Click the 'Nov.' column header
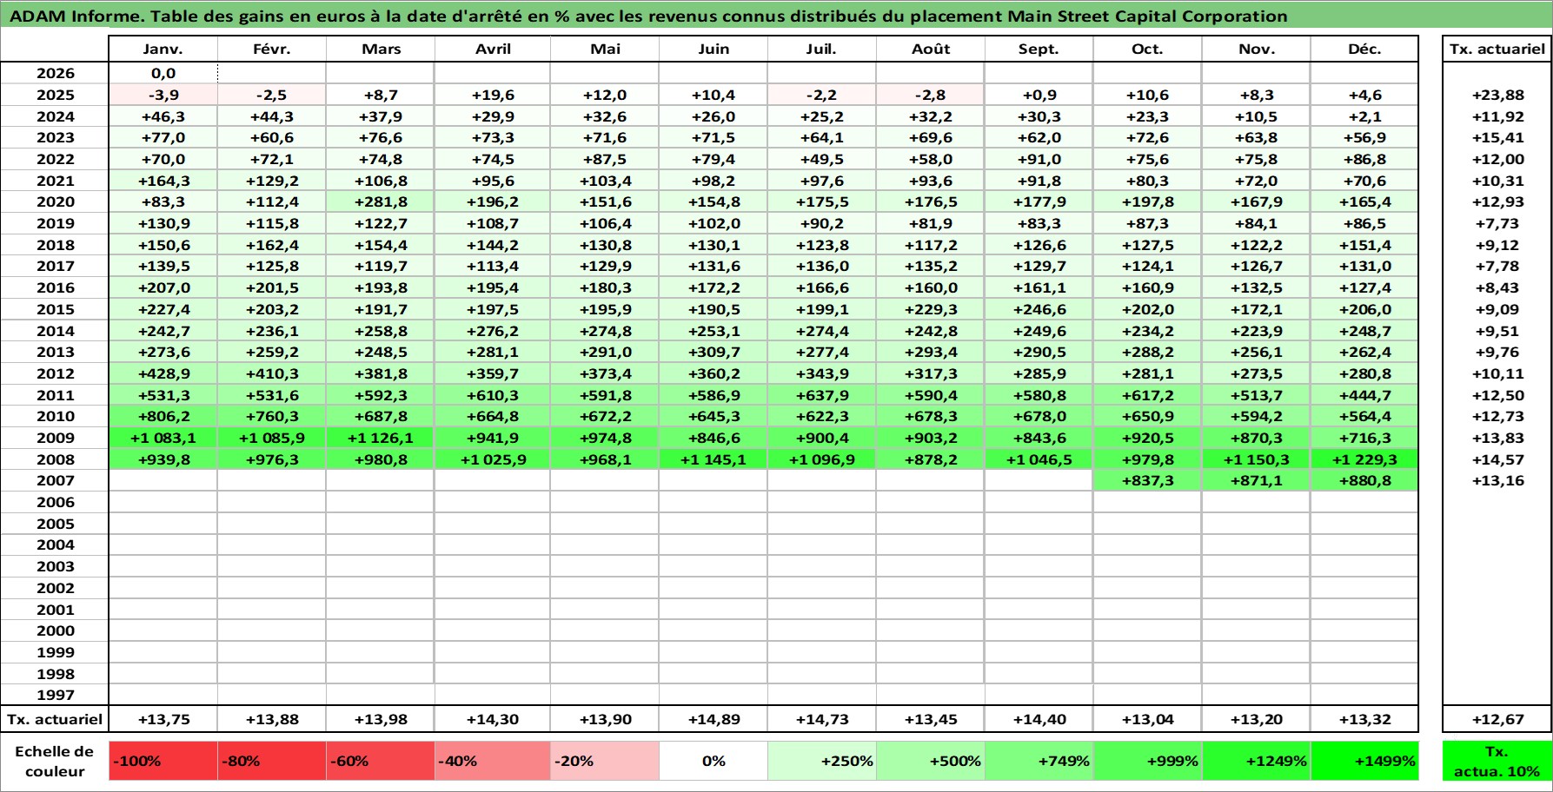 click(1257, 49)
